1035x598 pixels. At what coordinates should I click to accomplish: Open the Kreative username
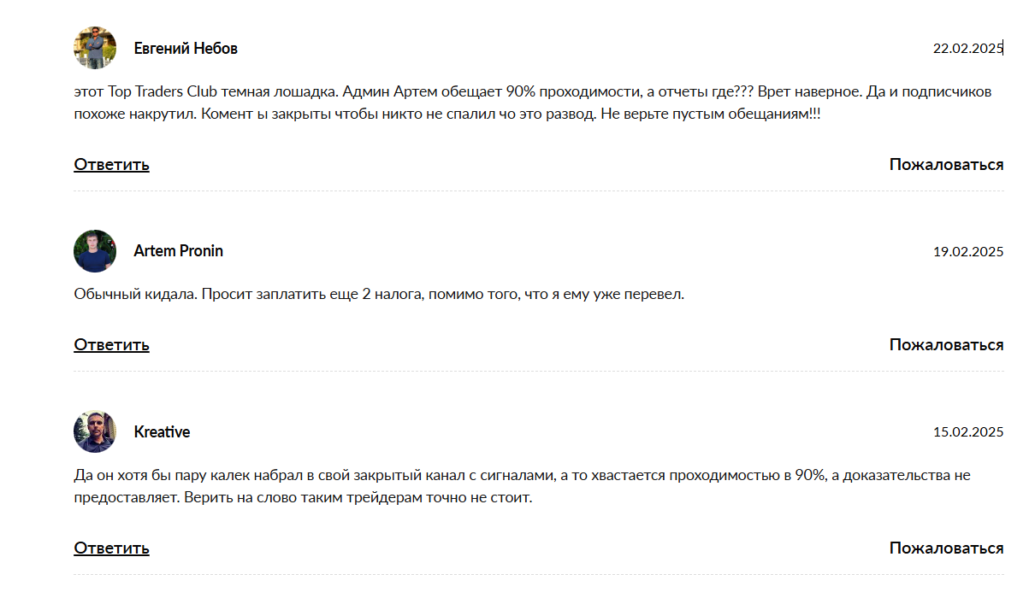pyautogui.click(x=162, y=432)
